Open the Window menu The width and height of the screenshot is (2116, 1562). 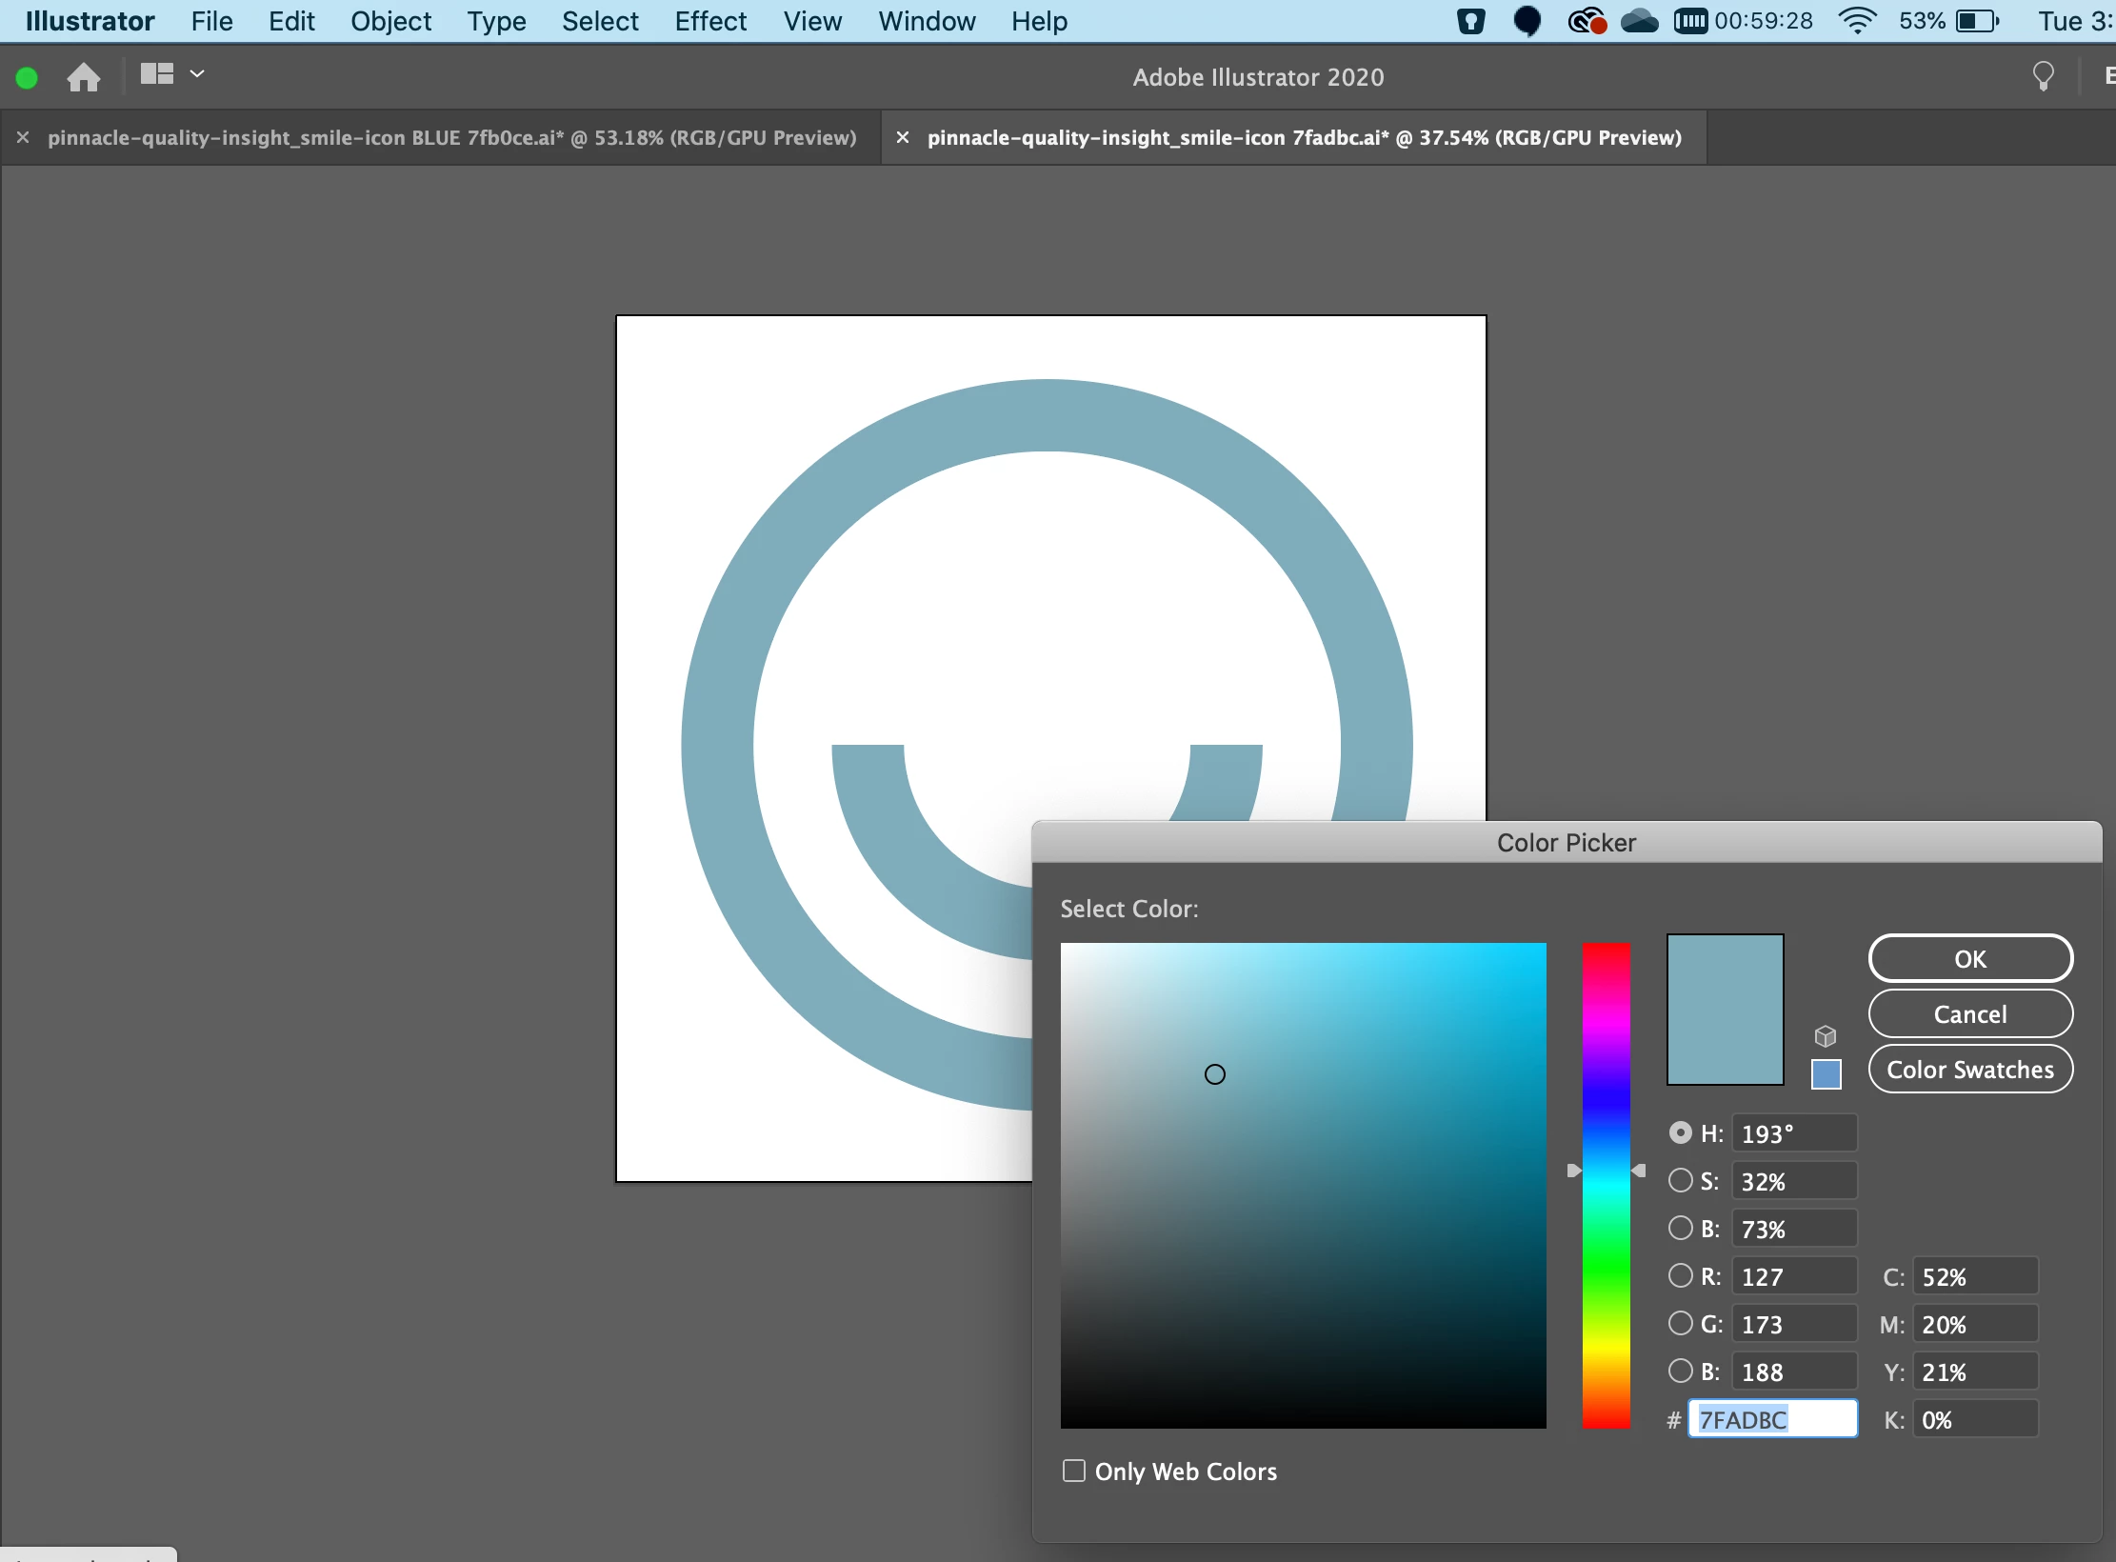[927, 21]
